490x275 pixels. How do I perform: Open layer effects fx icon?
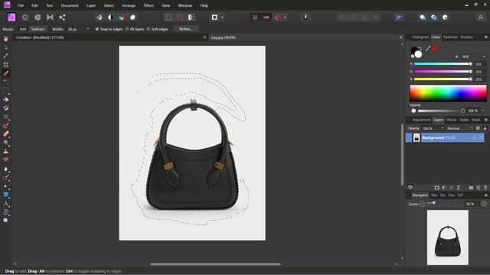point(451,187)
